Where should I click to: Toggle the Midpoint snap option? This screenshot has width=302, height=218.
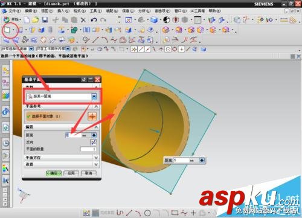click(147, 49)
